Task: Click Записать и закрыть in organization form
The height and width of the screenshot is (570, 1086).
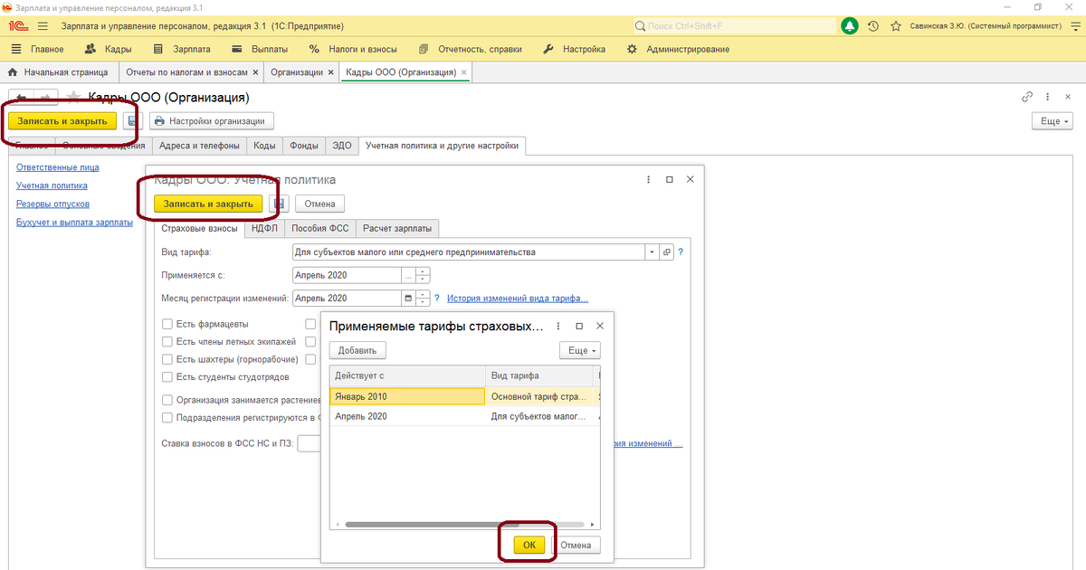Action: (x=62, y=120)
